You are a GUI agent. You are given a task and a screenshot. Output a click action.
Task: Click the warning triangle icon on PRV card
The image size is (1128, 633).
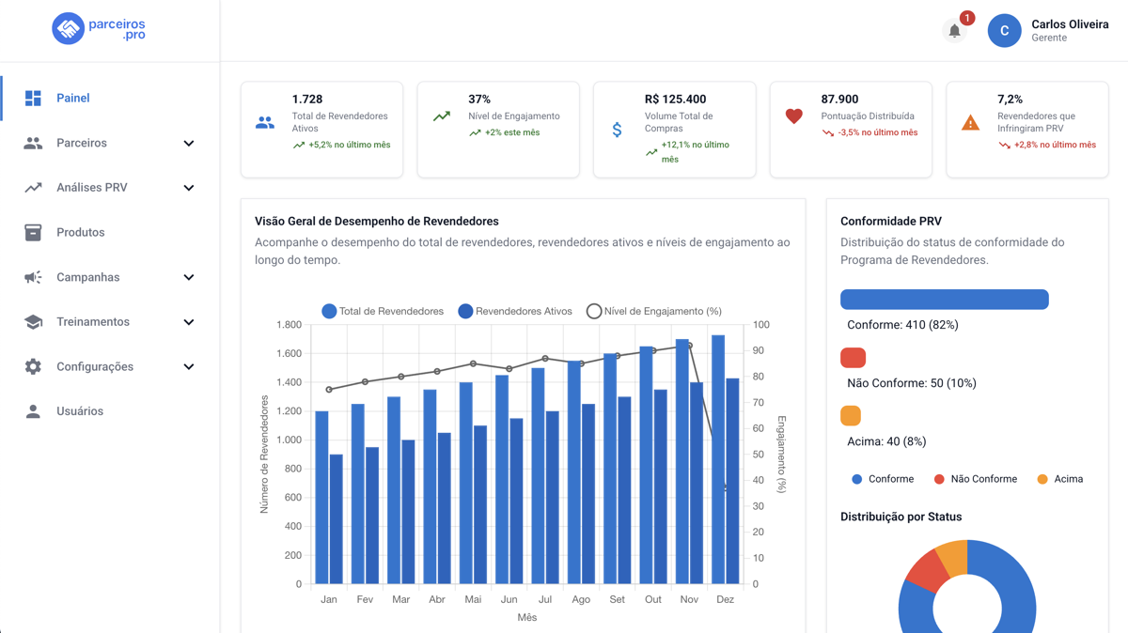[x=970, y=123]
